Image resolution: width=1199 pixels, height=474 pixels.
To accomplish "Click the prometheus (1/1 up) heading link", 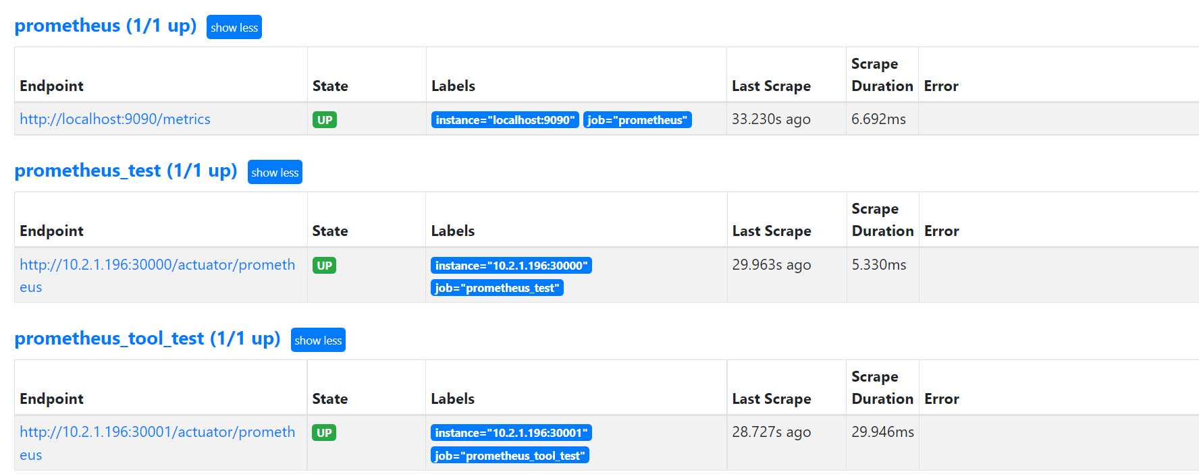I will pos(105,26).
